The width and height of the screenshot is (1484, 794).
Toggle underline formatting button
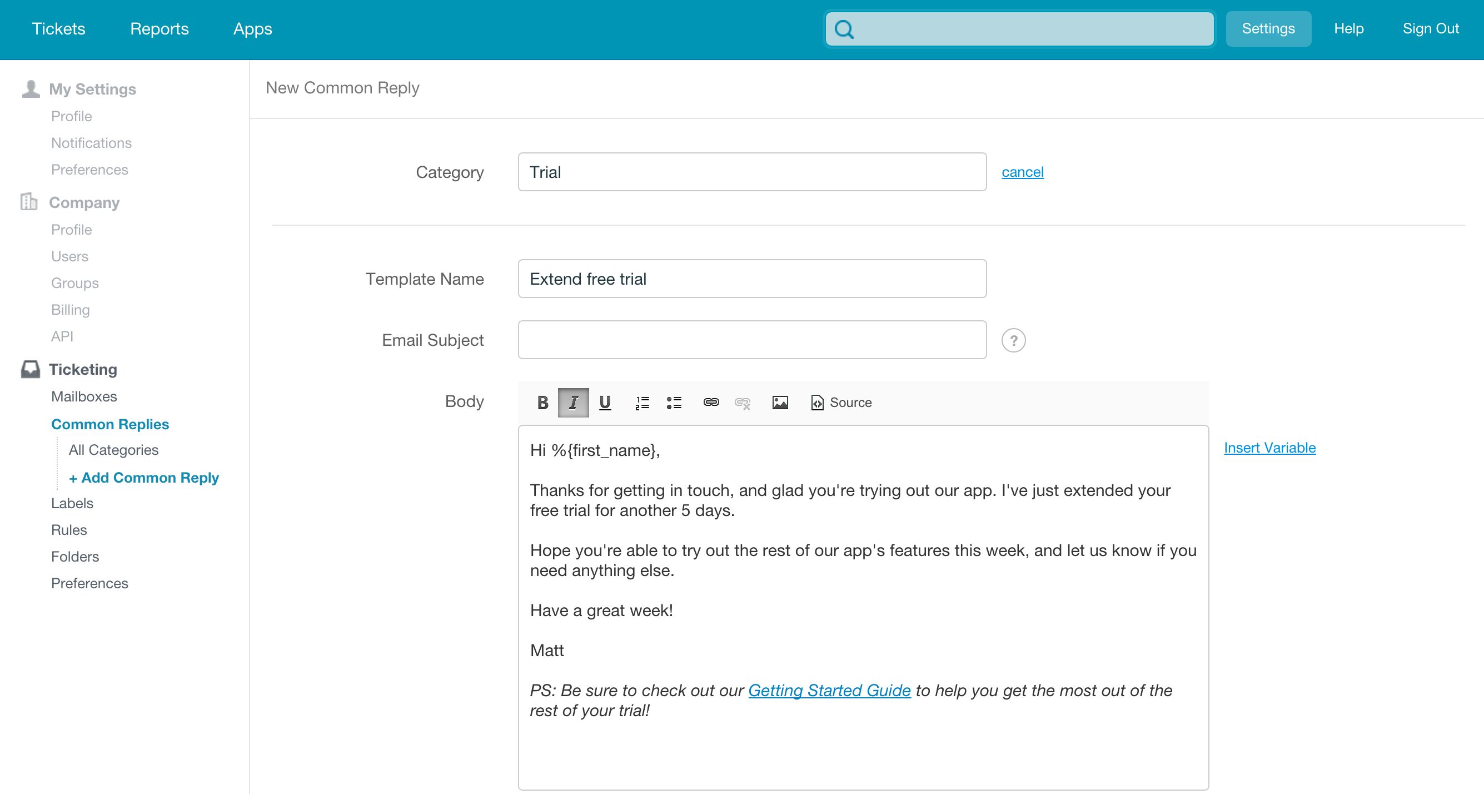pos(604,402)
